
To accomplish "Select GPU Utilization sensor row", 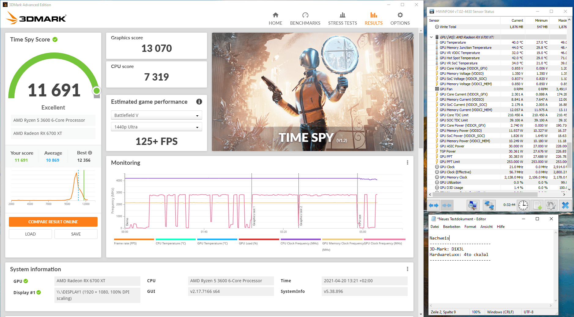I will 497,182.
